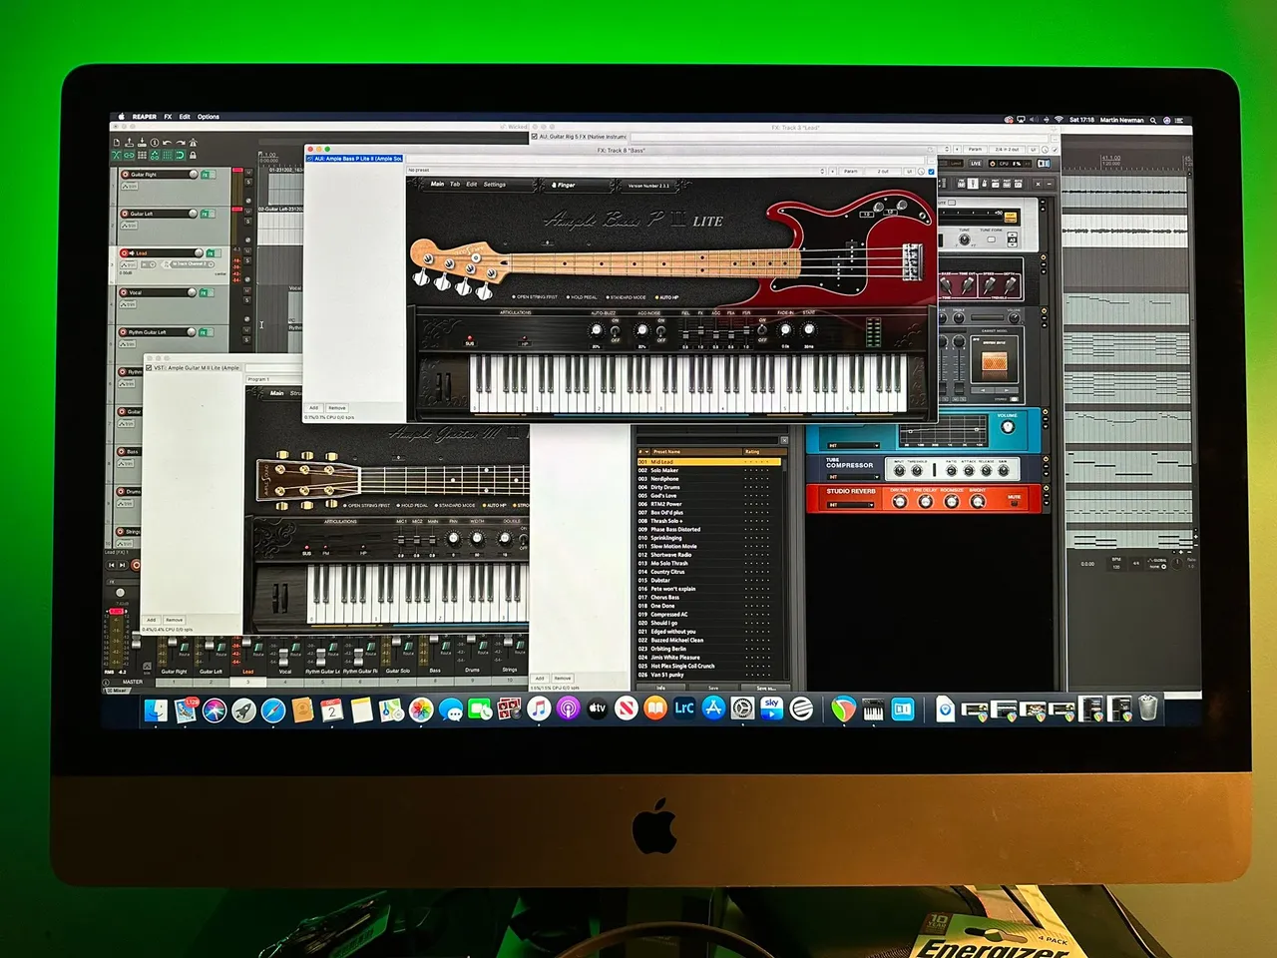Viewport: 1277px width, 958px height.
Task: Toggle AUi Ample Bass P Lite II checkbox
Action: coord(309,159)
